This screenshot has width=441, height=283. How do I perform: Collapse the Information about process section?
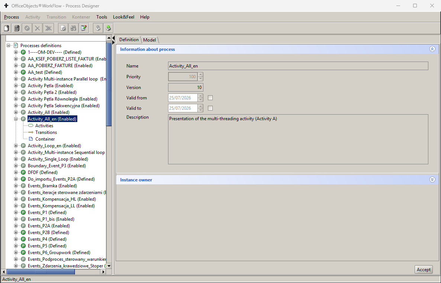432,49
